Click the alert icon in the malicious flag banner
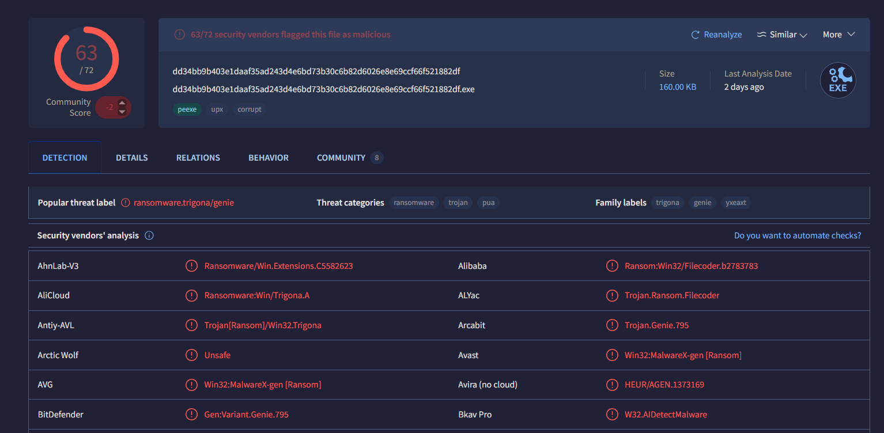The width and height of the screenshot is (884, 433). tap(180, 35)
